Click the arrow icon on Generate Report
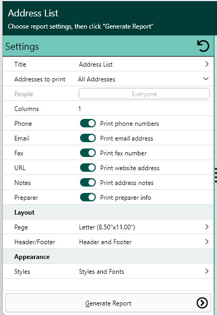Viewport: 217px width, 315px height. coord(202,303)
